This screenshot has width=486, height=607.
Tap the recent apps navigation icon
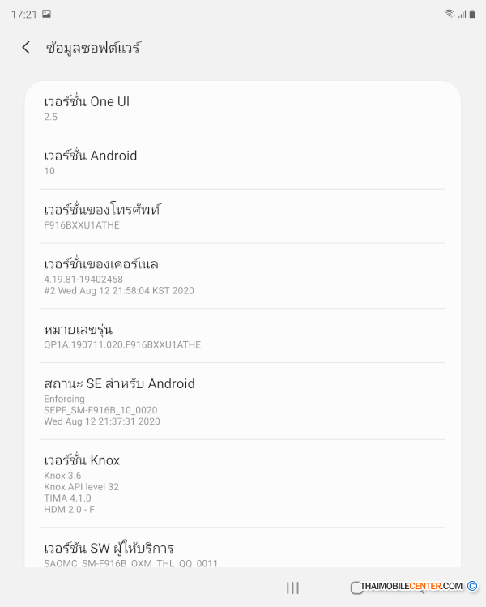click(x=293, y=588)
